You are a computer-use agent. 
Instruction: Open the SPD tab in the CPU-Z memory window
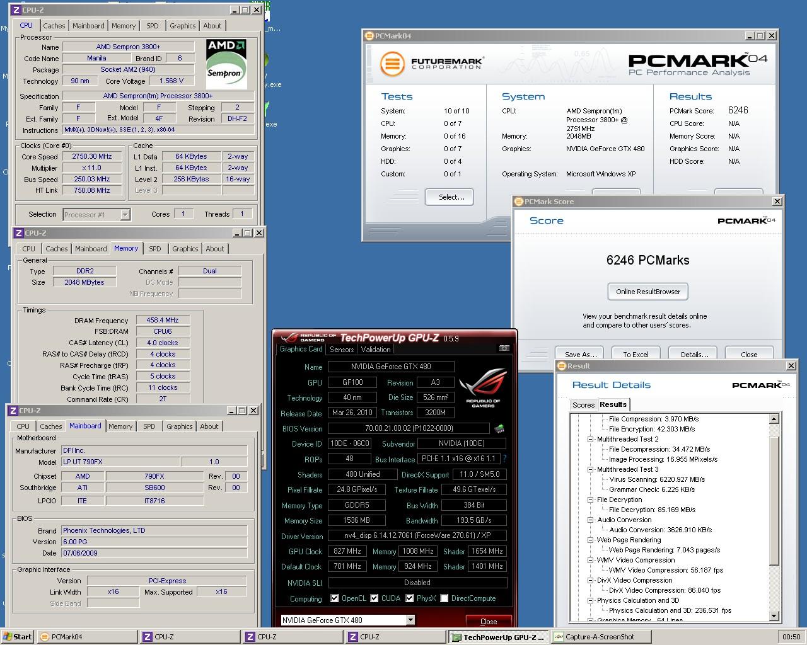tap(155, 249)
